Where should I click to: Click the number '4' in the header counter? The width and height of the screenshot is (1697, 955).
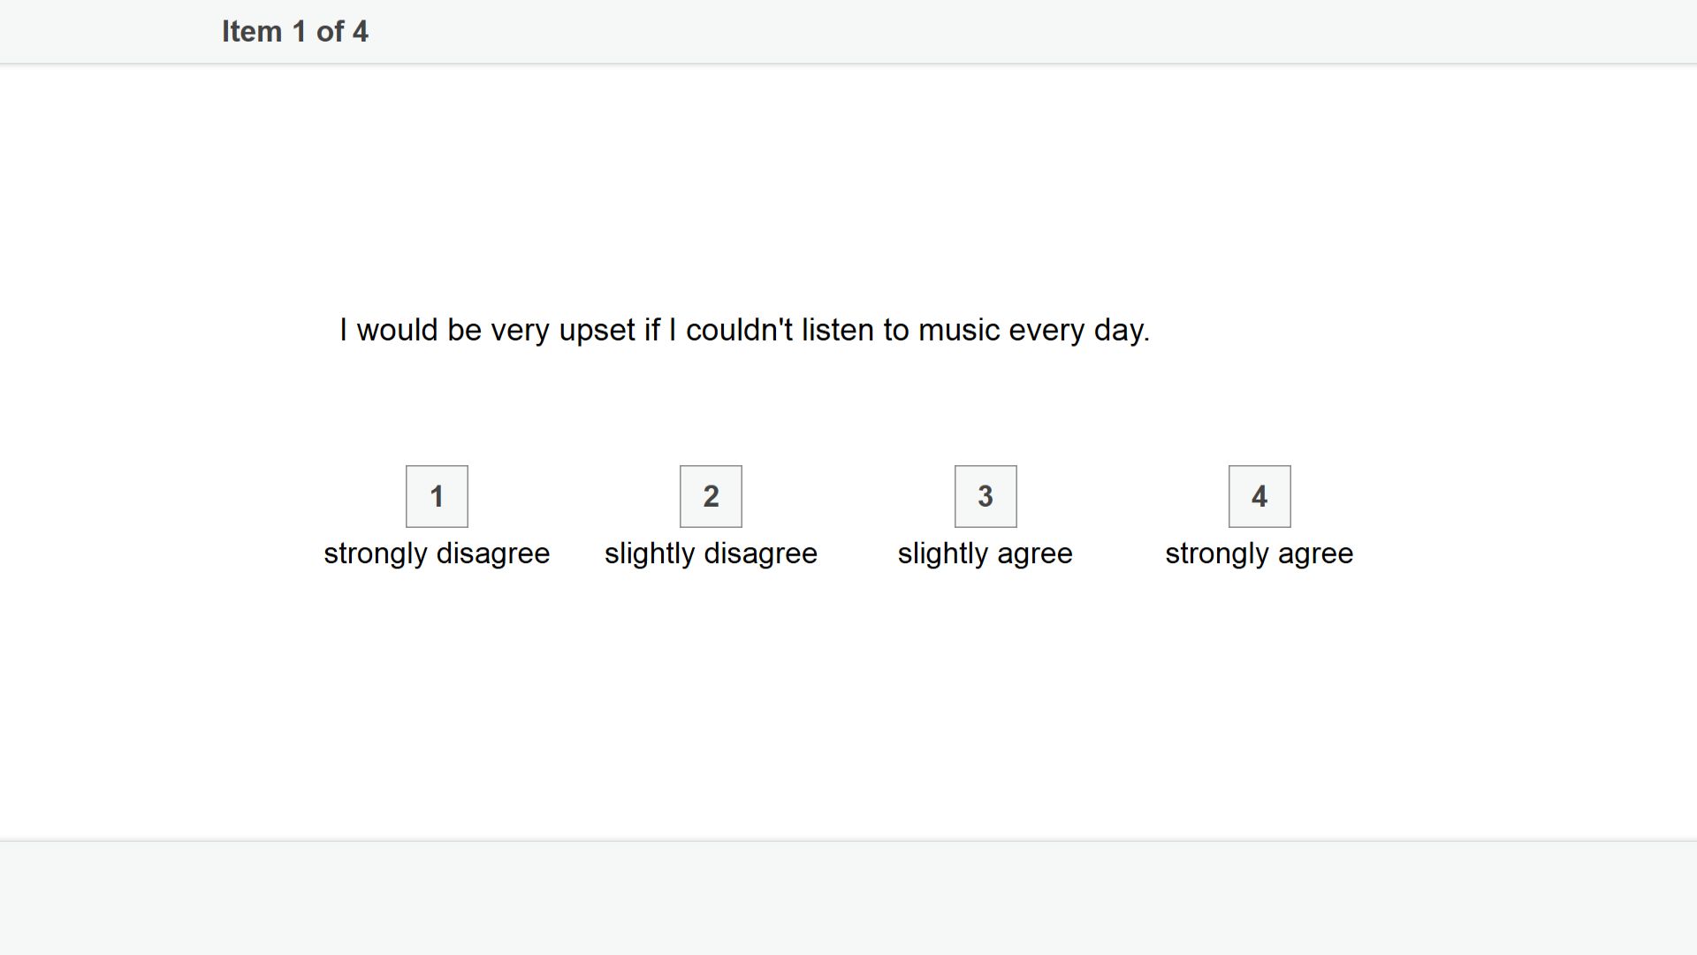point(360,32)
